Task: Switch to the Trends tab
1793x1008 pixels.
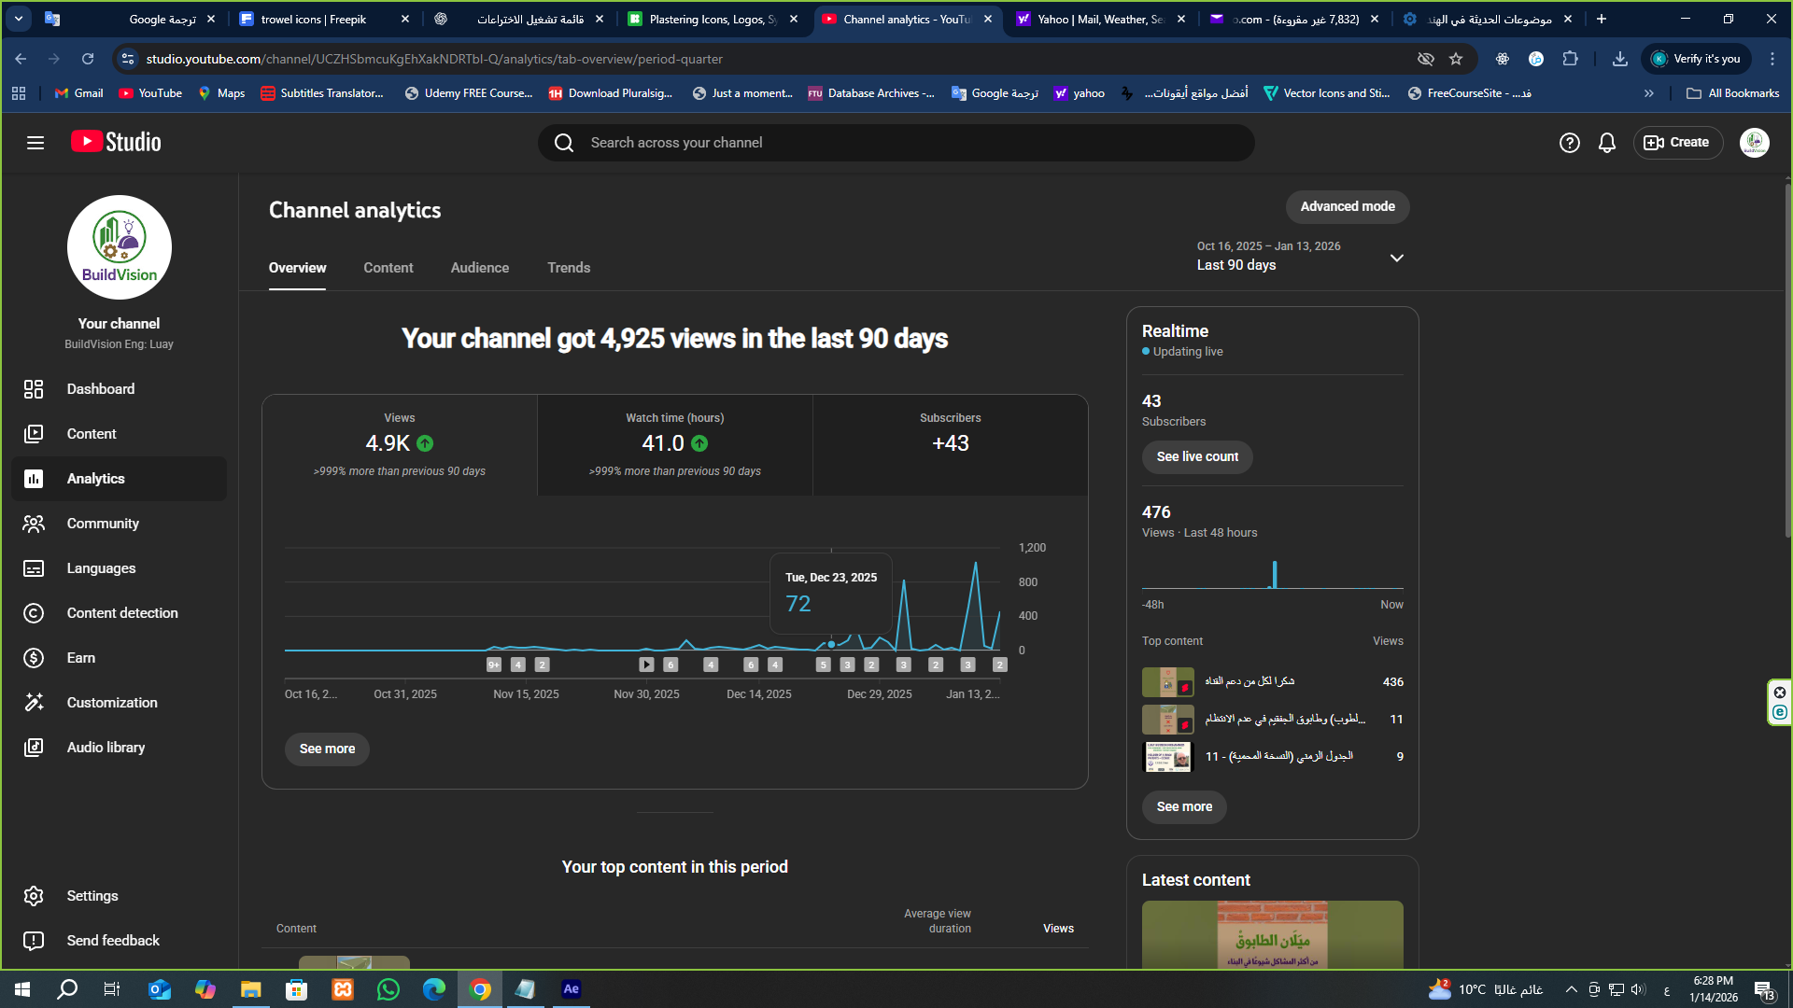Action: [568, 268]
